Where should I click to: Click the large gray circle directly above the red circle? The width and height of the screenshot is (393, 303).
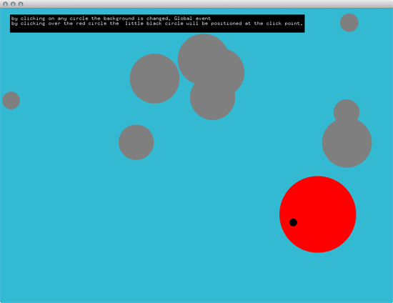347,143
